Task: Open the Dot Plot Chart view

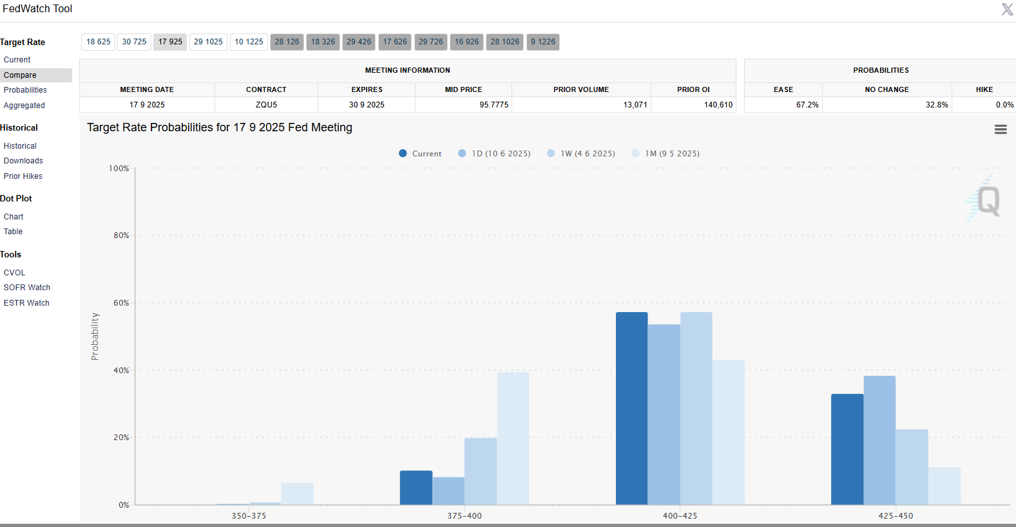Action: [14, 217]
